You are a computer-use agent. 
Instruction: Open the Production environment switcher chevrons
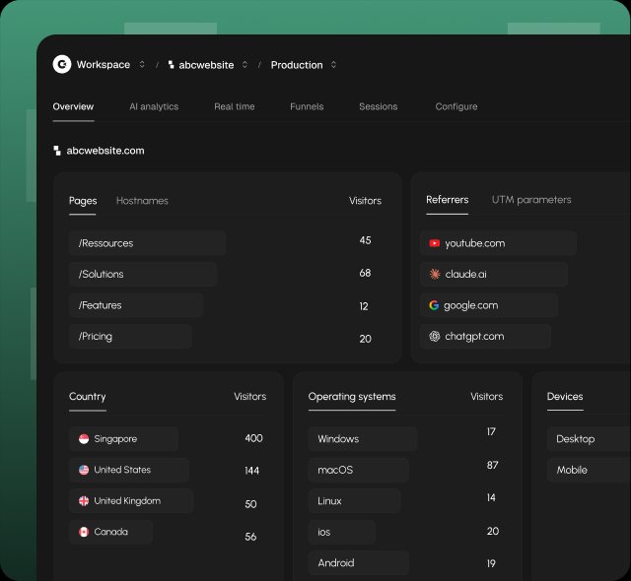point(333,65)
